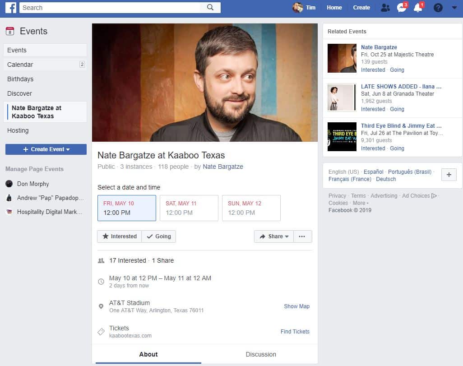Switch to the Discussion tab

[261, 354]
